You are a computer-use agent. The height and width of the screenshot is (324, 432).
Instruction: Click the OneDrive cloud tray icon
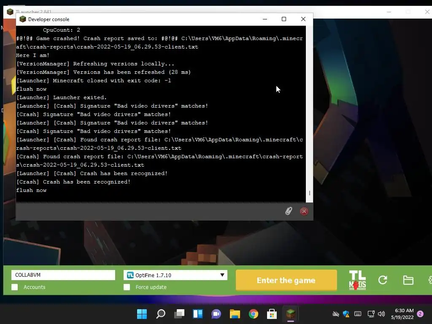coord(335,314)
